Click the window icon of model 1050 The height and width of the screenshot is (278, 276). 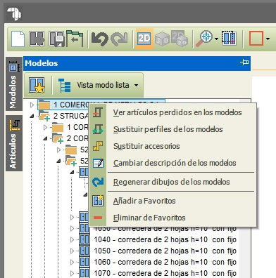(x=84, y=251)
